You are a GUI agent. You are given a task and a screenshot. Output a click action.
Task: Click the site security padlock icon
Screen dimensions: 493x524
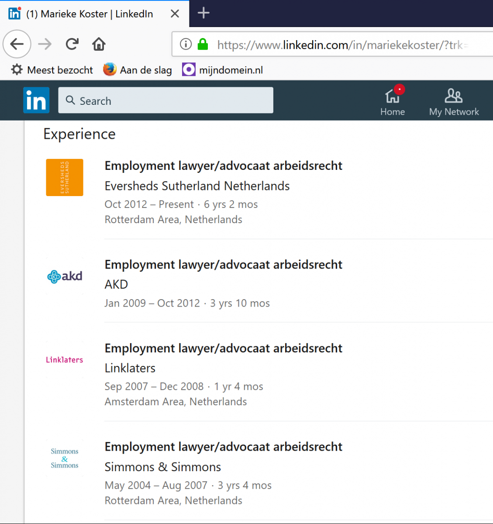pyautogui.click(x=203, y=44)
